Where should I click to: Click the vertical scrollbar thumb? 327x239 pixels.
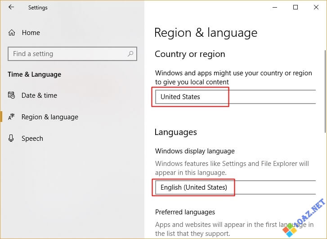[x=325, y=91]
